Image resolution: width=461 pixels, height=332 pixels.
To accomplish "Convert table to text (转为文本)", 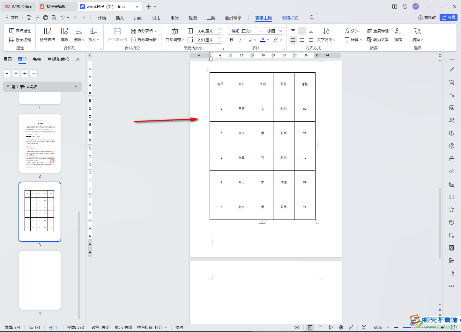I will 378,40.
